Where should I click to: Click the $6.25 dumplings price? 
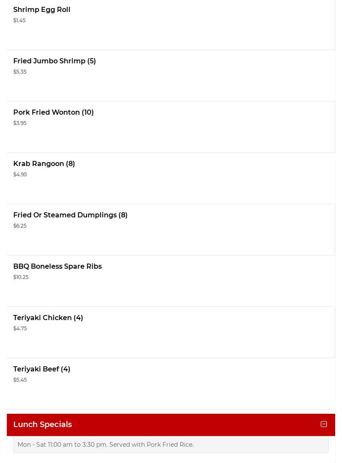point(20,226)
